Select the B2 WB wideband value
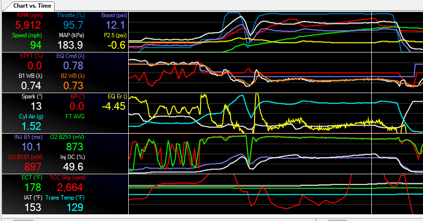423x221 pixels. click(73, 85)
